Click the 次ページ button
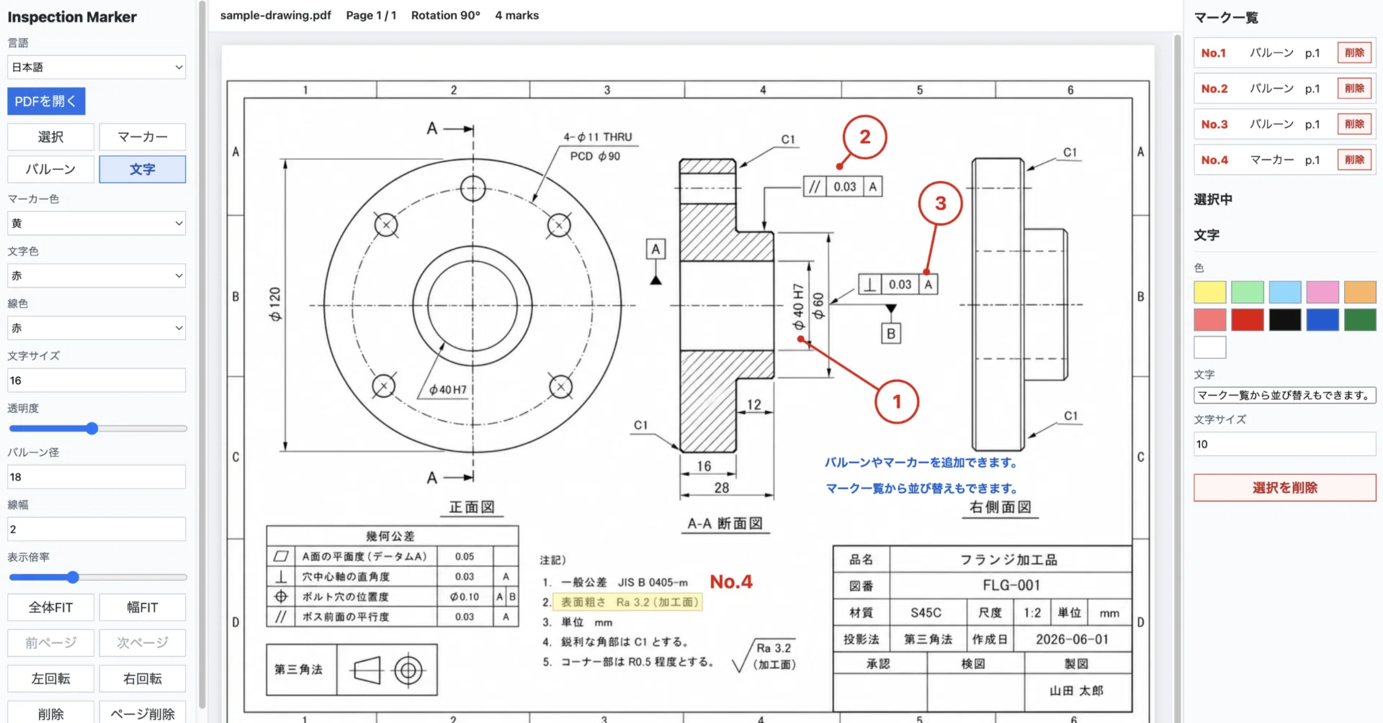 coord(142,642)
